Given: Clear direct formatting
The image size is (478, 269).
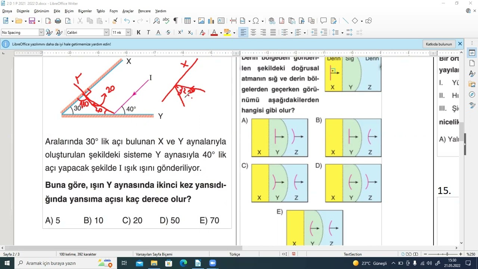Looking at the screenshot, I should click(202, 33).
